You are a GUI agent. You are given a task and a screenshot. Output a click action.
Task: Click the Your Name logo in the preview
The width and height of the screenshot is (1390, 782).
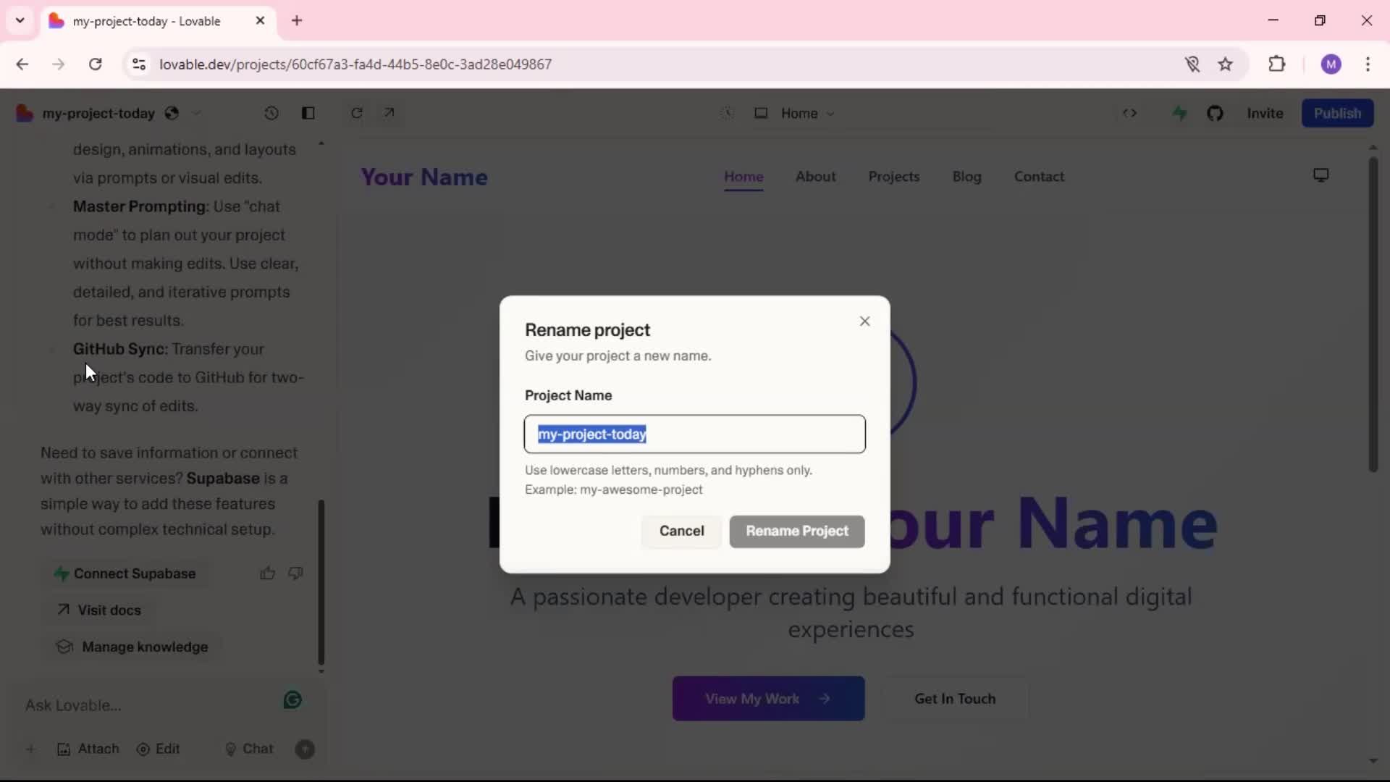coord(424,177)
